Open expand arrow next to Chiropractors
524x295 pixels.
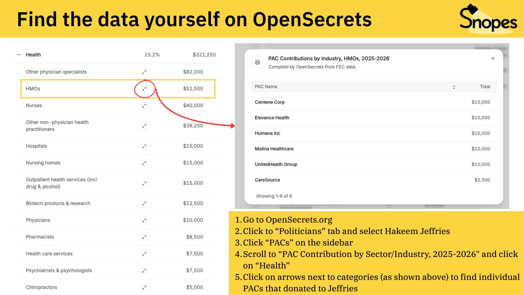pyautogui.click(x=144, y=287)
